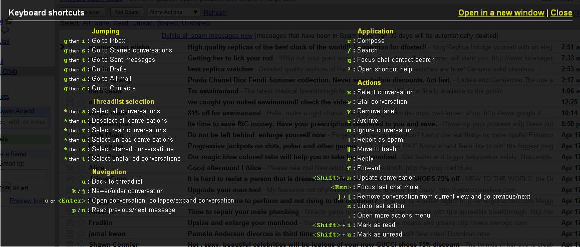Tick checkbox for Alice's message
Image resolution: width=580 pixels, height=247 pixels.
point(70,168)
